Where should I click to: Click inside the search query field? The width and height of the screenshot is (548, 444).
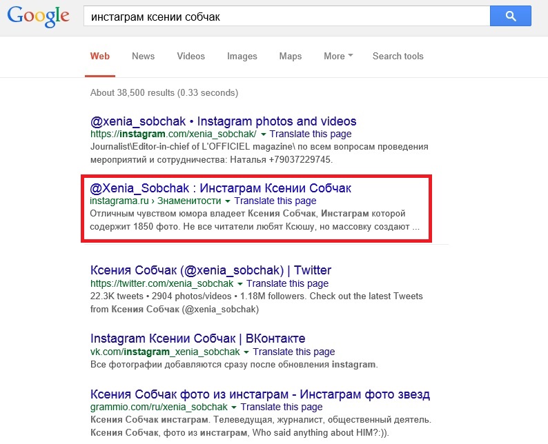click(286, 17)
